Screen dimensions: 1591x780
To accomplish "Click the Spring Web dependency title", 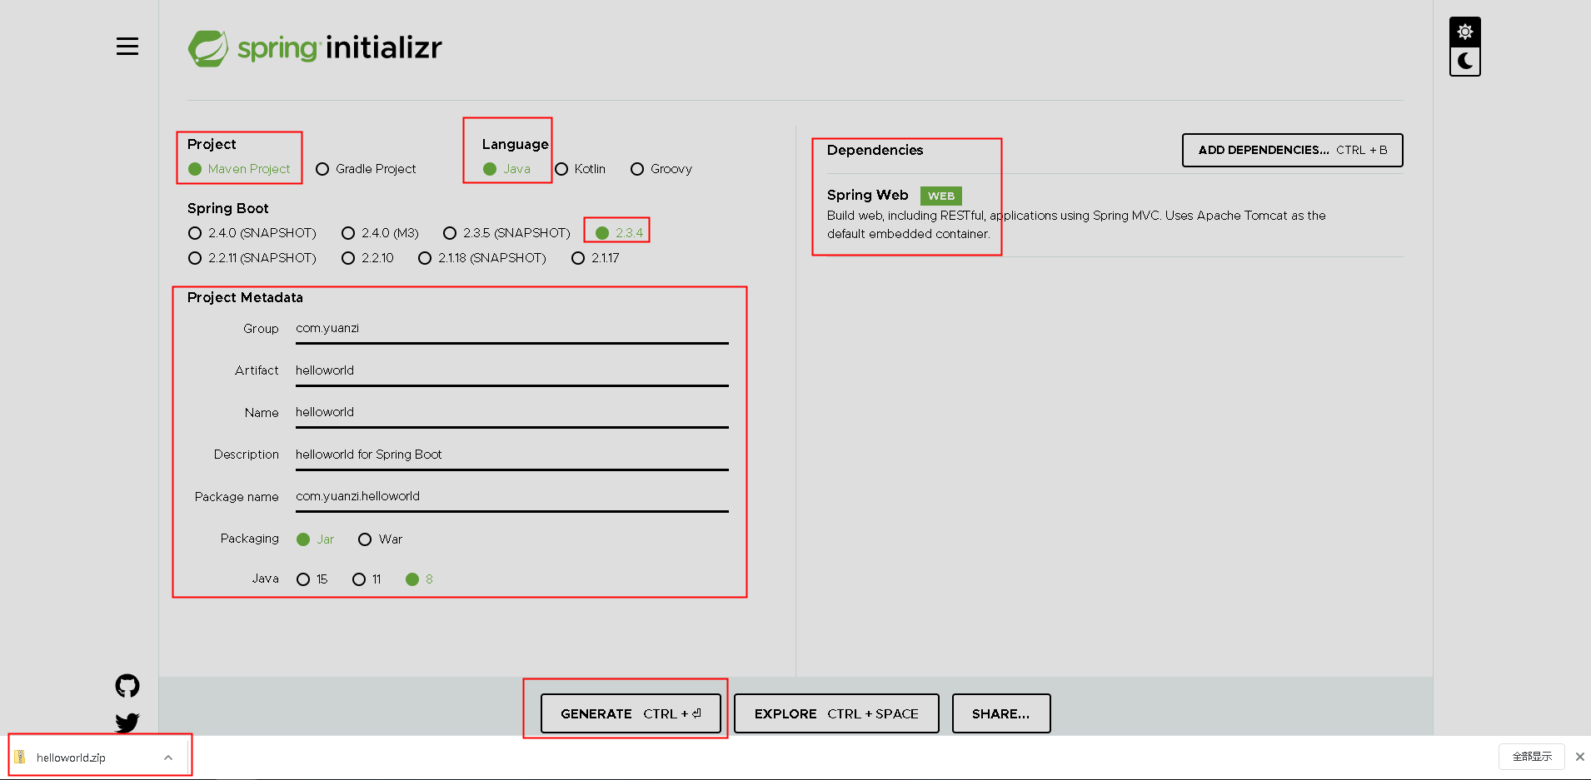I will [x=868, y=195].
